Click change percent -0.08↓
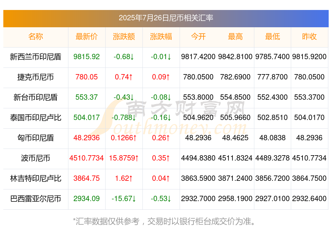The height and width of the screenshot is (232, 332). 161,97
